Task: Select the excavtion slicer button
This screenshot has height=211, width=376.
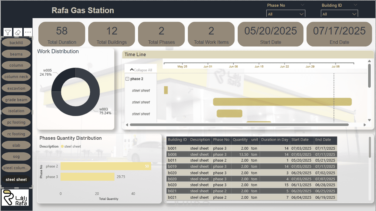Action: point(16,88)
